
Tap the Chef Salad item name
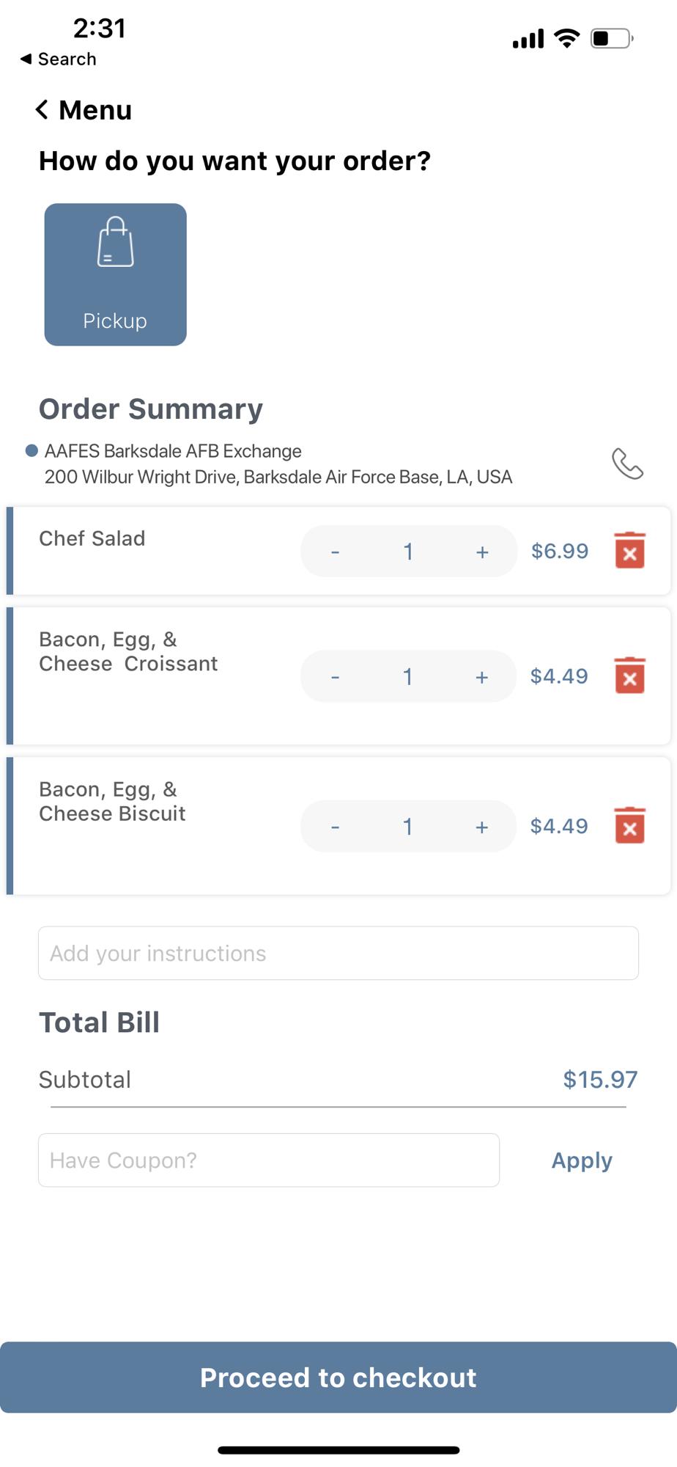point(92,538)
